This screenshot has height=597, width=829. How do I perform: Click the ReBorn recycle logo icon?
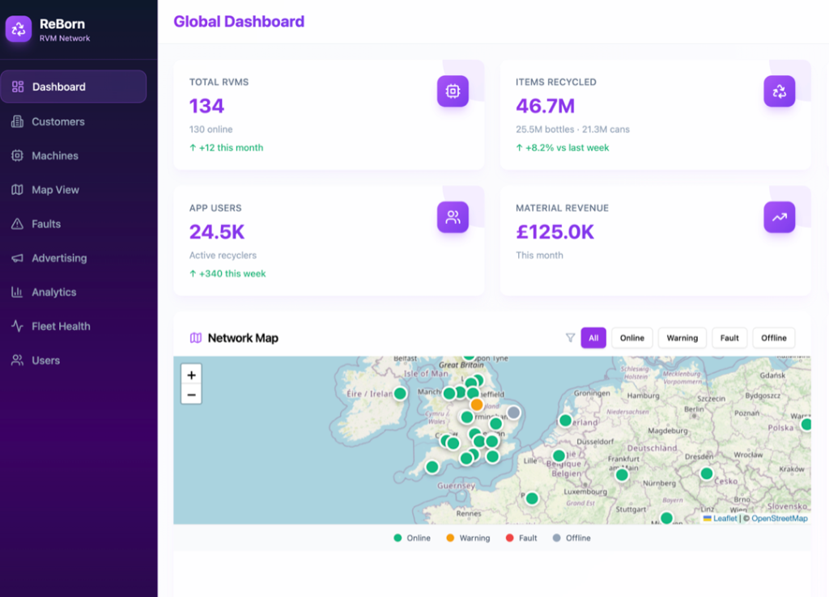pos(19,29)
